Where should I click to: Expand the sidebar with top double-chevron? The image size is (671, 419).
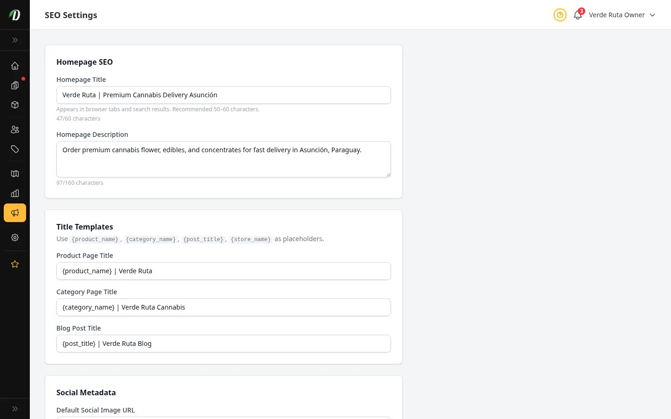(x=15, y=40)
